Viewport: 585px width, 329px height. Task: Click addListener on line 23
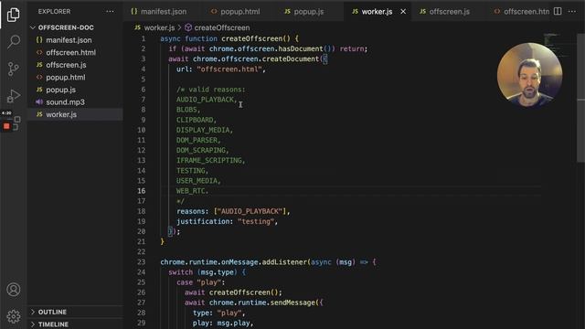[284, 262]
